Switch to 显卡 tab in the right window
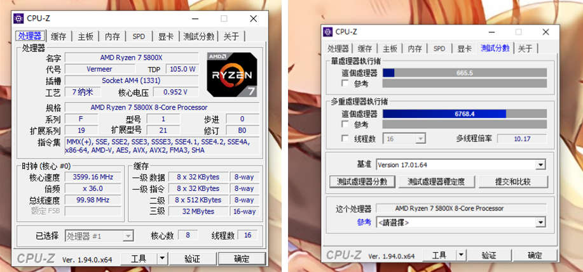The height and width of the screenshot is (272, 583). 464,49
